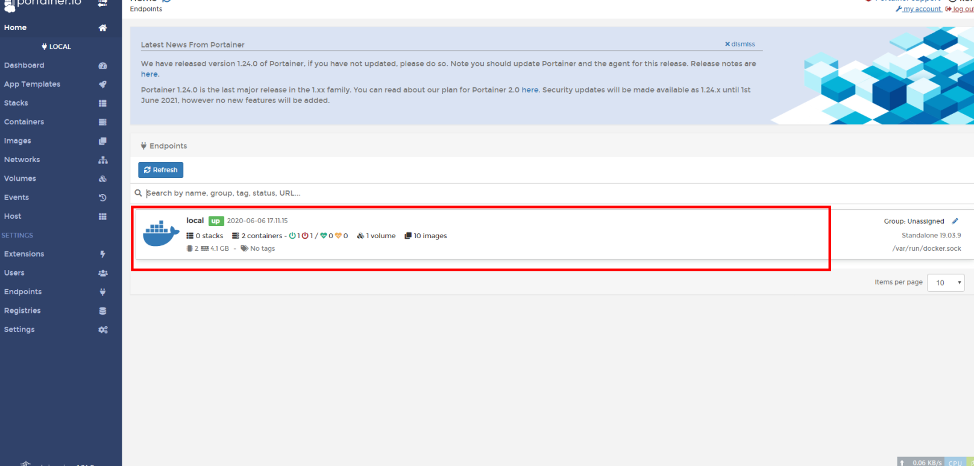The image size is (974, 466).
Task: Click the Host grid icon in sidebar
Action: pyautogui.click(x=102, y=216)
